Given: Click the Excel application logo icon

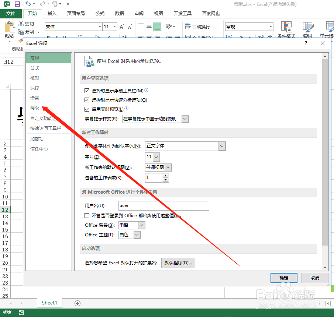Looking at the screenshot, I should point(6,4).
